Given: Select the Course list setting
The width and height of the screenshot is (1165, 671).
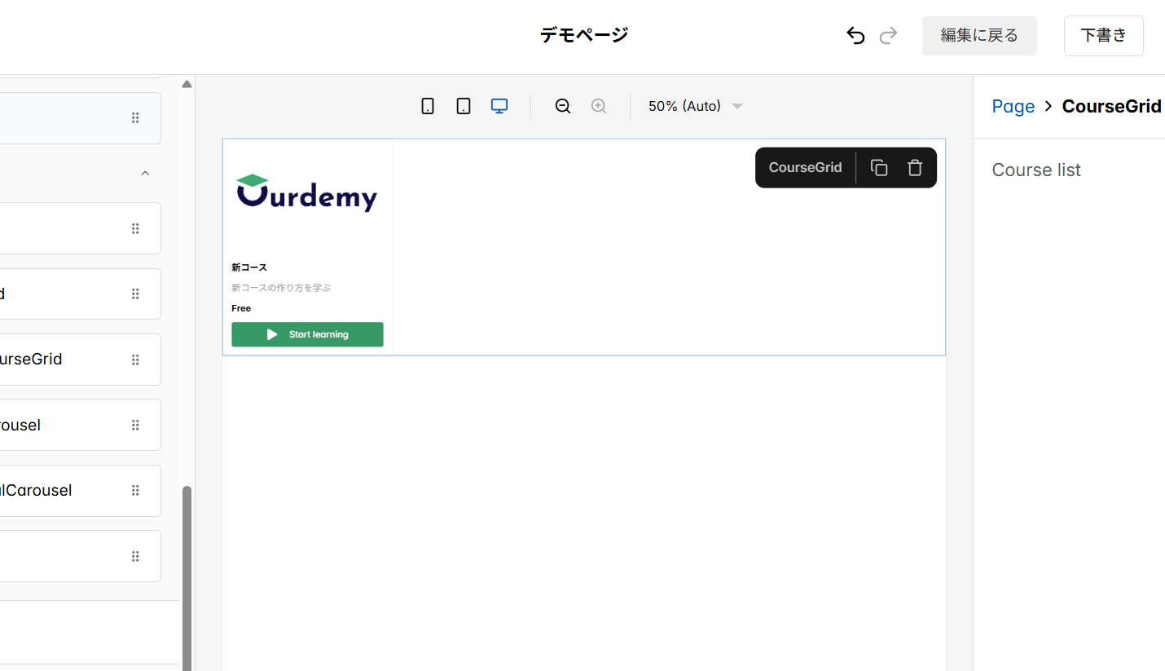Looking at the screenshot, I should click(x=1035, y=170).
